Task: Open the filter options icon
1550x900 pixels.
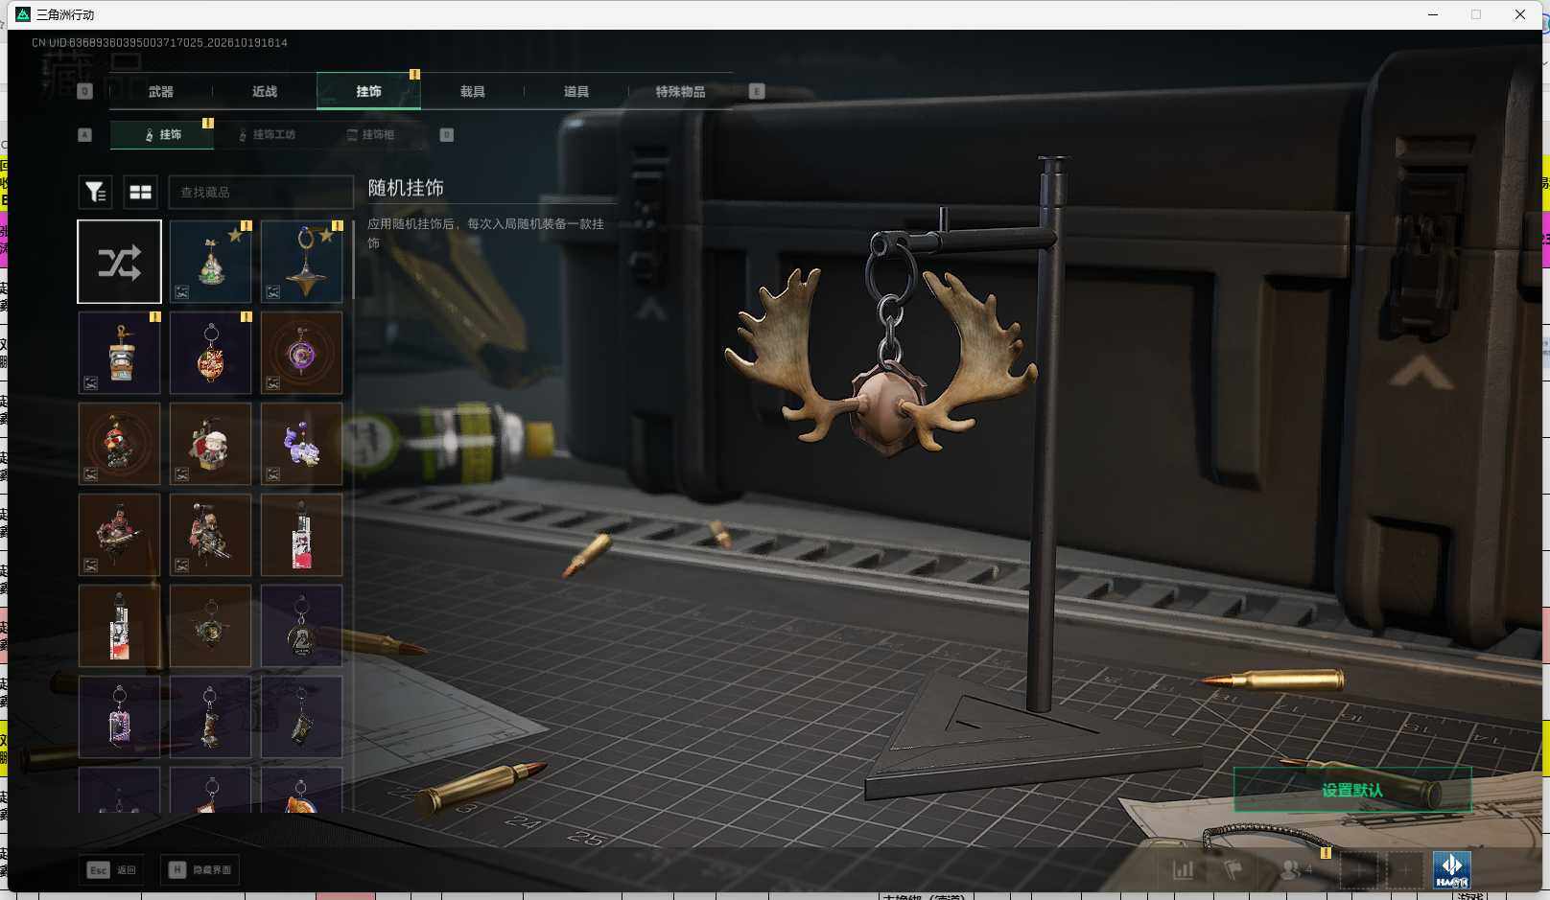Action: [95, 192]
